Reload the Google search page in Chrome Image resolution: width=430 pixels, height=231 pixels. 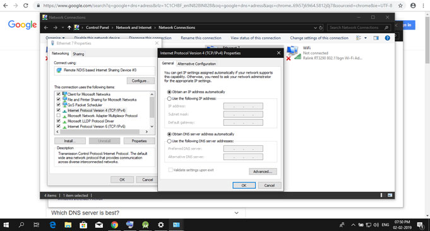tap(25, 6)
